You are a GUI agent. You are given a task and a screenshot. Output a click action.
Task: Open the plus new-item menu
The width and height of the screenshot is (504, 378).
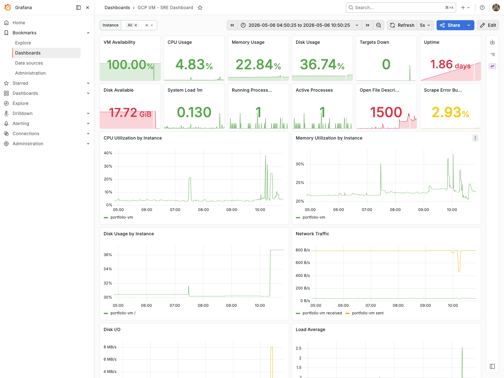click(465, 8)
